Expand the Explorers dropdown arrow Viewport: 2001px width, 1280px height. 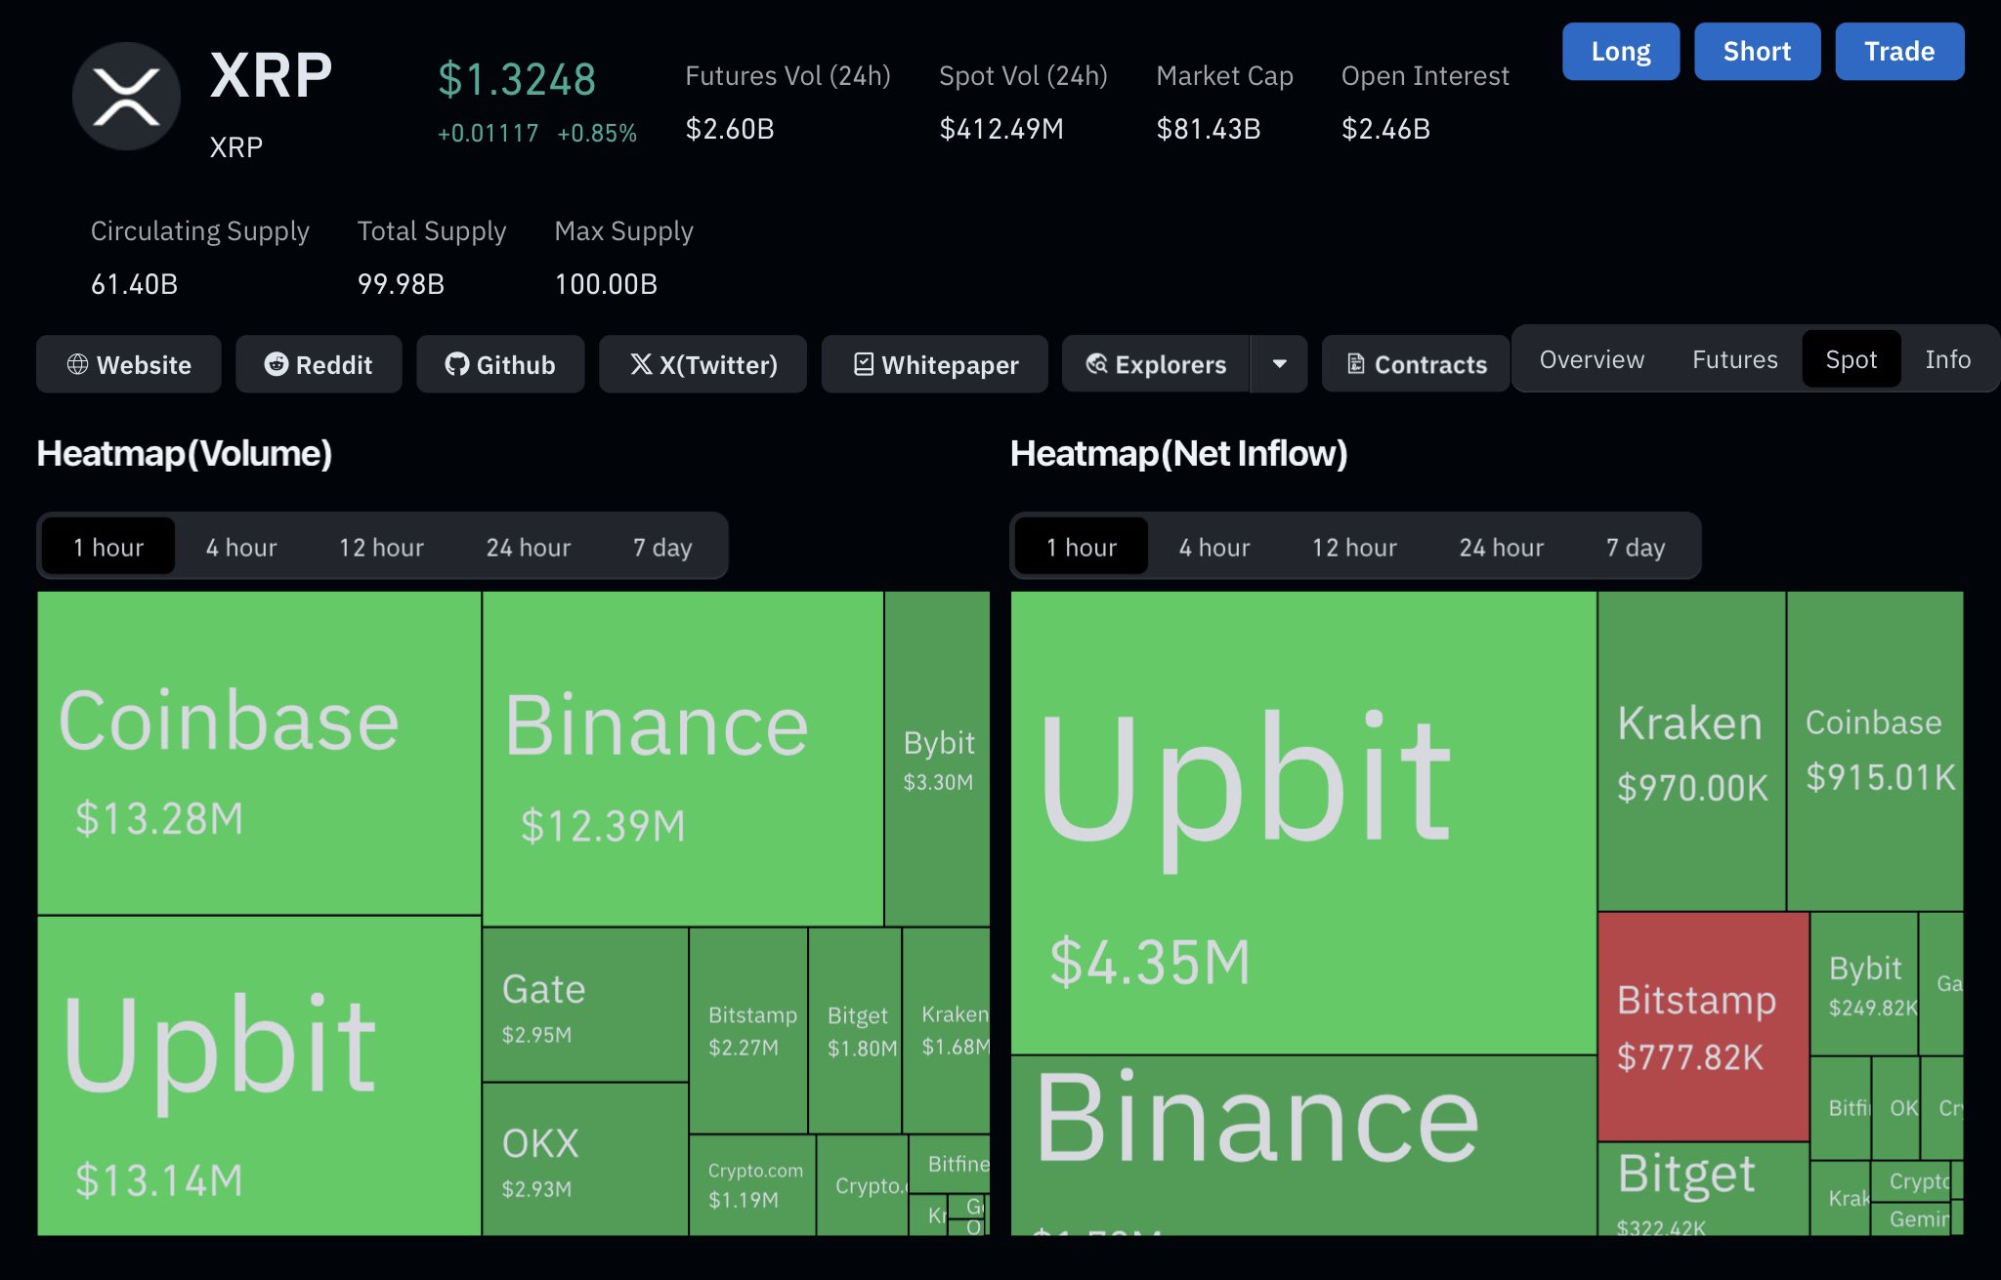coord(1279,364)
